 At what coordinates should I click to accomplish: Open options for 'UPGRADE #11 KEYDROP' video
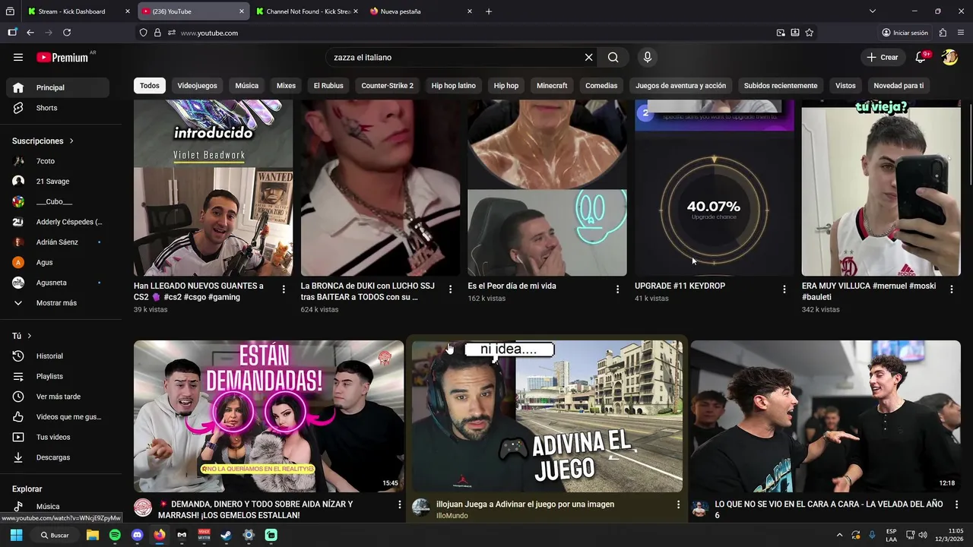784,289
